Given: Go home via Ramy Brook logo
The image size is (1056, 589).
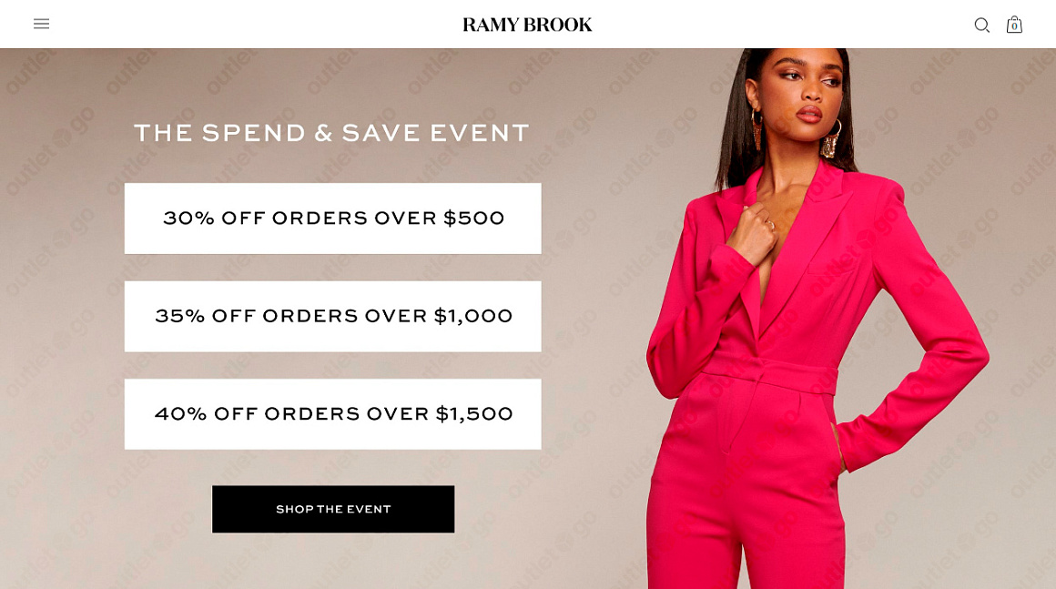Looking at the screenshot, I should (x=527, y=25).
